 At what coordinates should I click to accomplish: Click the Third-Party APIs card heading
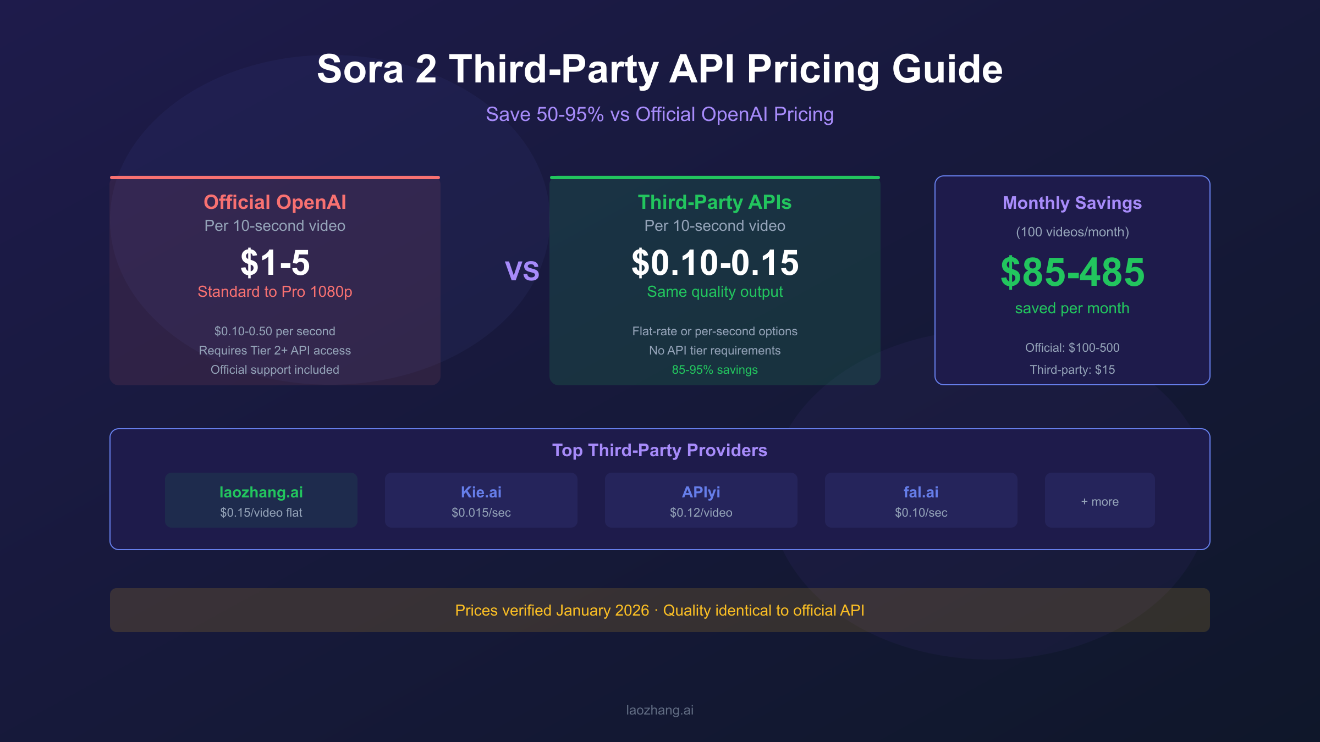point(714,202)
